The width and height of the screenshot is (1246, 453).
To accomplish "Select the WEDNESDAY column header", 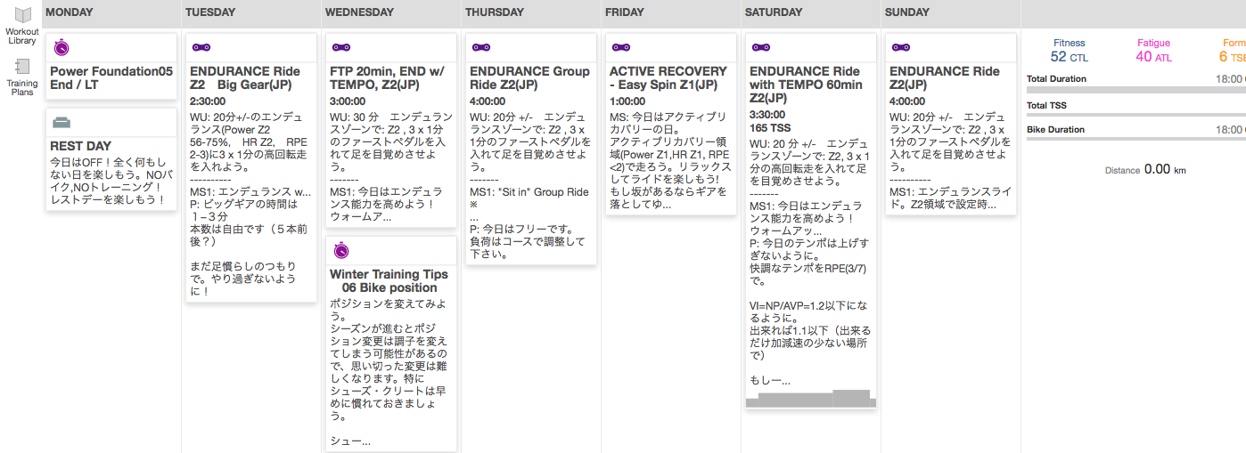I will coord(359,12).
